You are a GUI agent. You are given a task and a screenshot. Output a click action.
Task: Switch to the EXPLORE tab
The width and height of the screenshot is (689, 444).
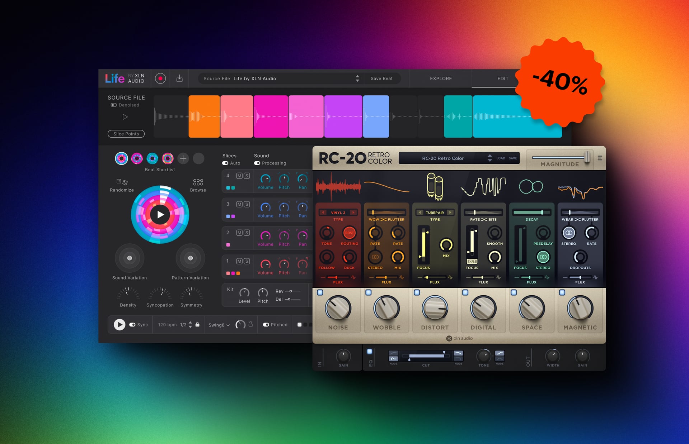(x=441, y=78)
